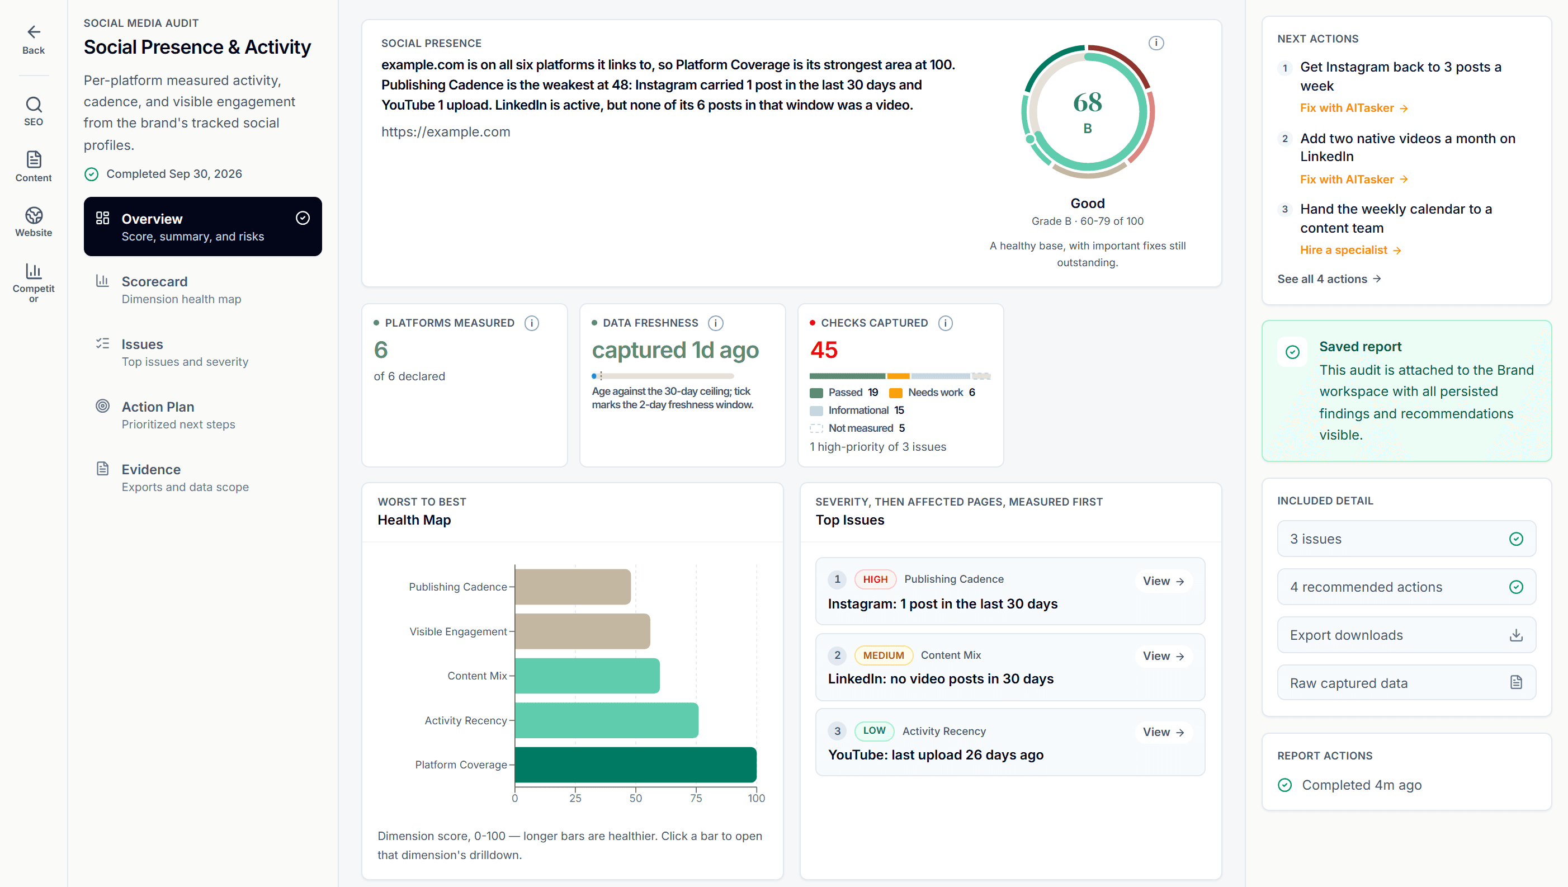Click the Needs work orange legend swatch
Screen dimensions: 1568x887
pos(895,393)
